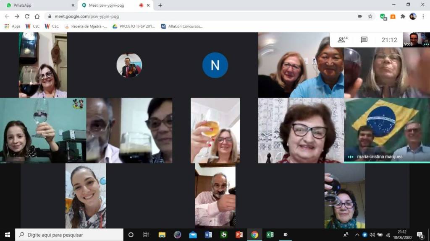Open the Meet chat panel
This screenshot has width=430, height=241.
point(364,40)
